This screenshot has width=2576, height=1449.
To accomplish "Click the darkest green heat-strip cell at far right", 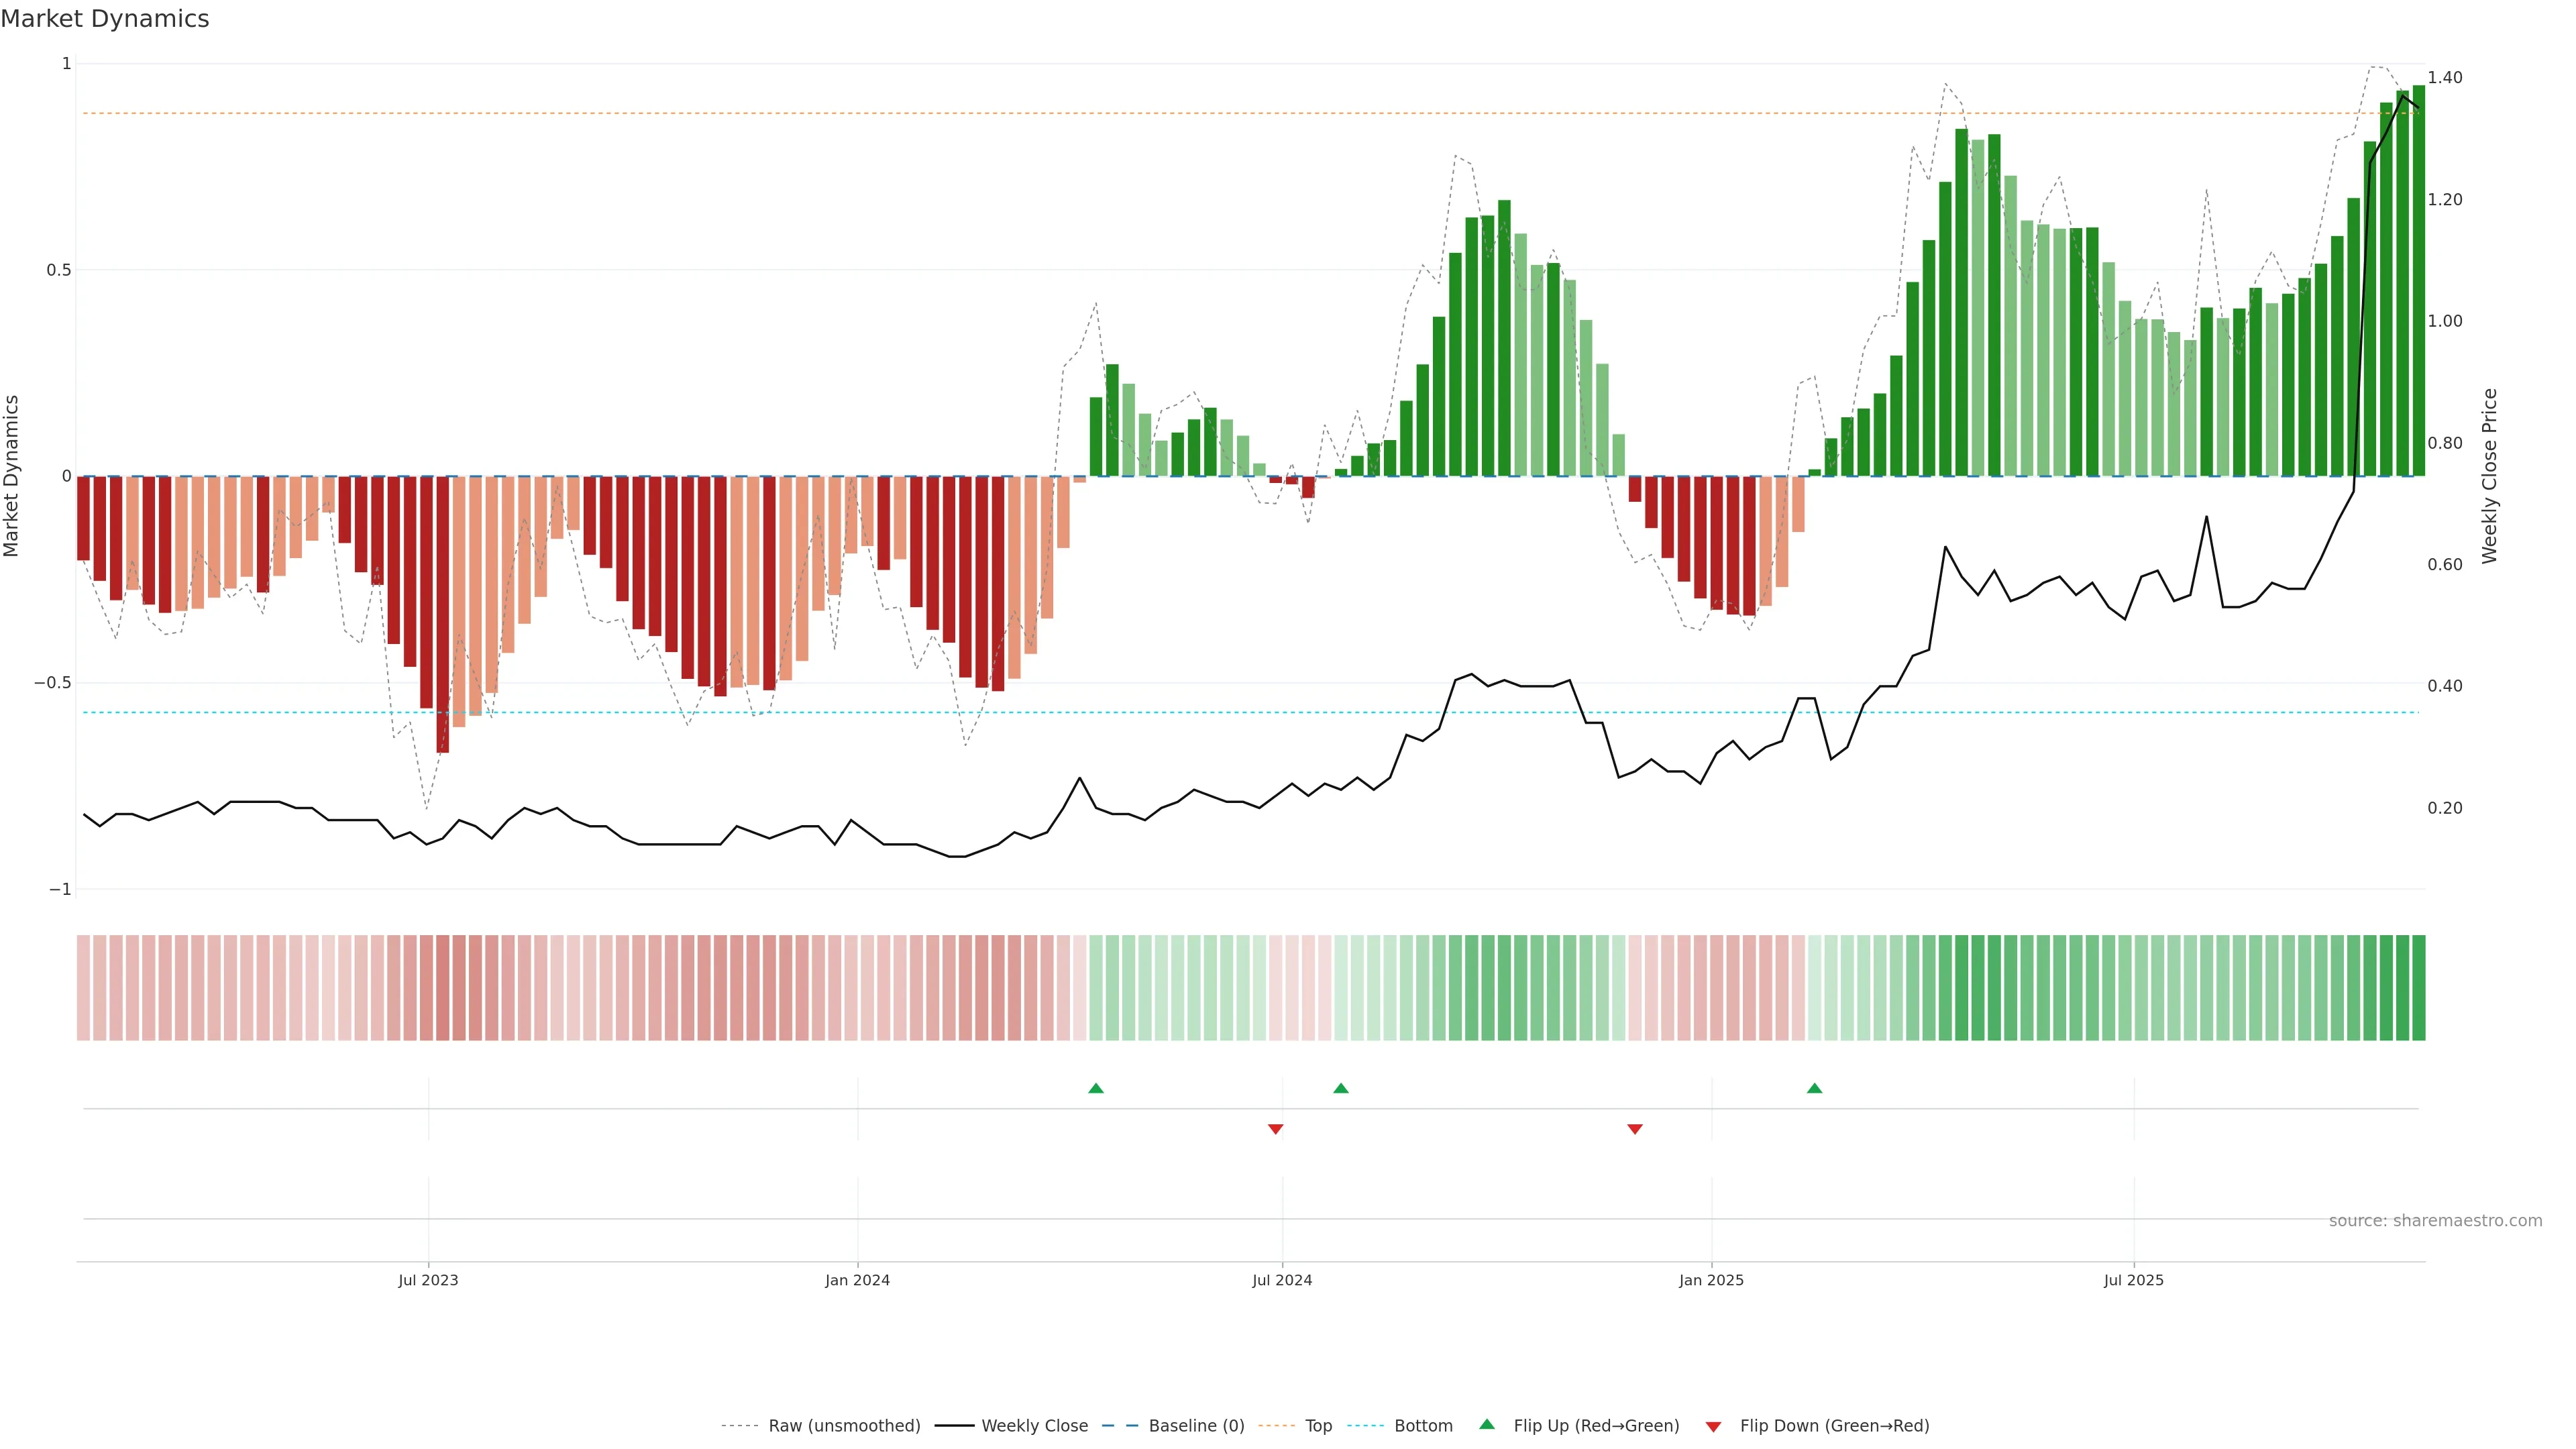I will click(x=2418, y=988).
